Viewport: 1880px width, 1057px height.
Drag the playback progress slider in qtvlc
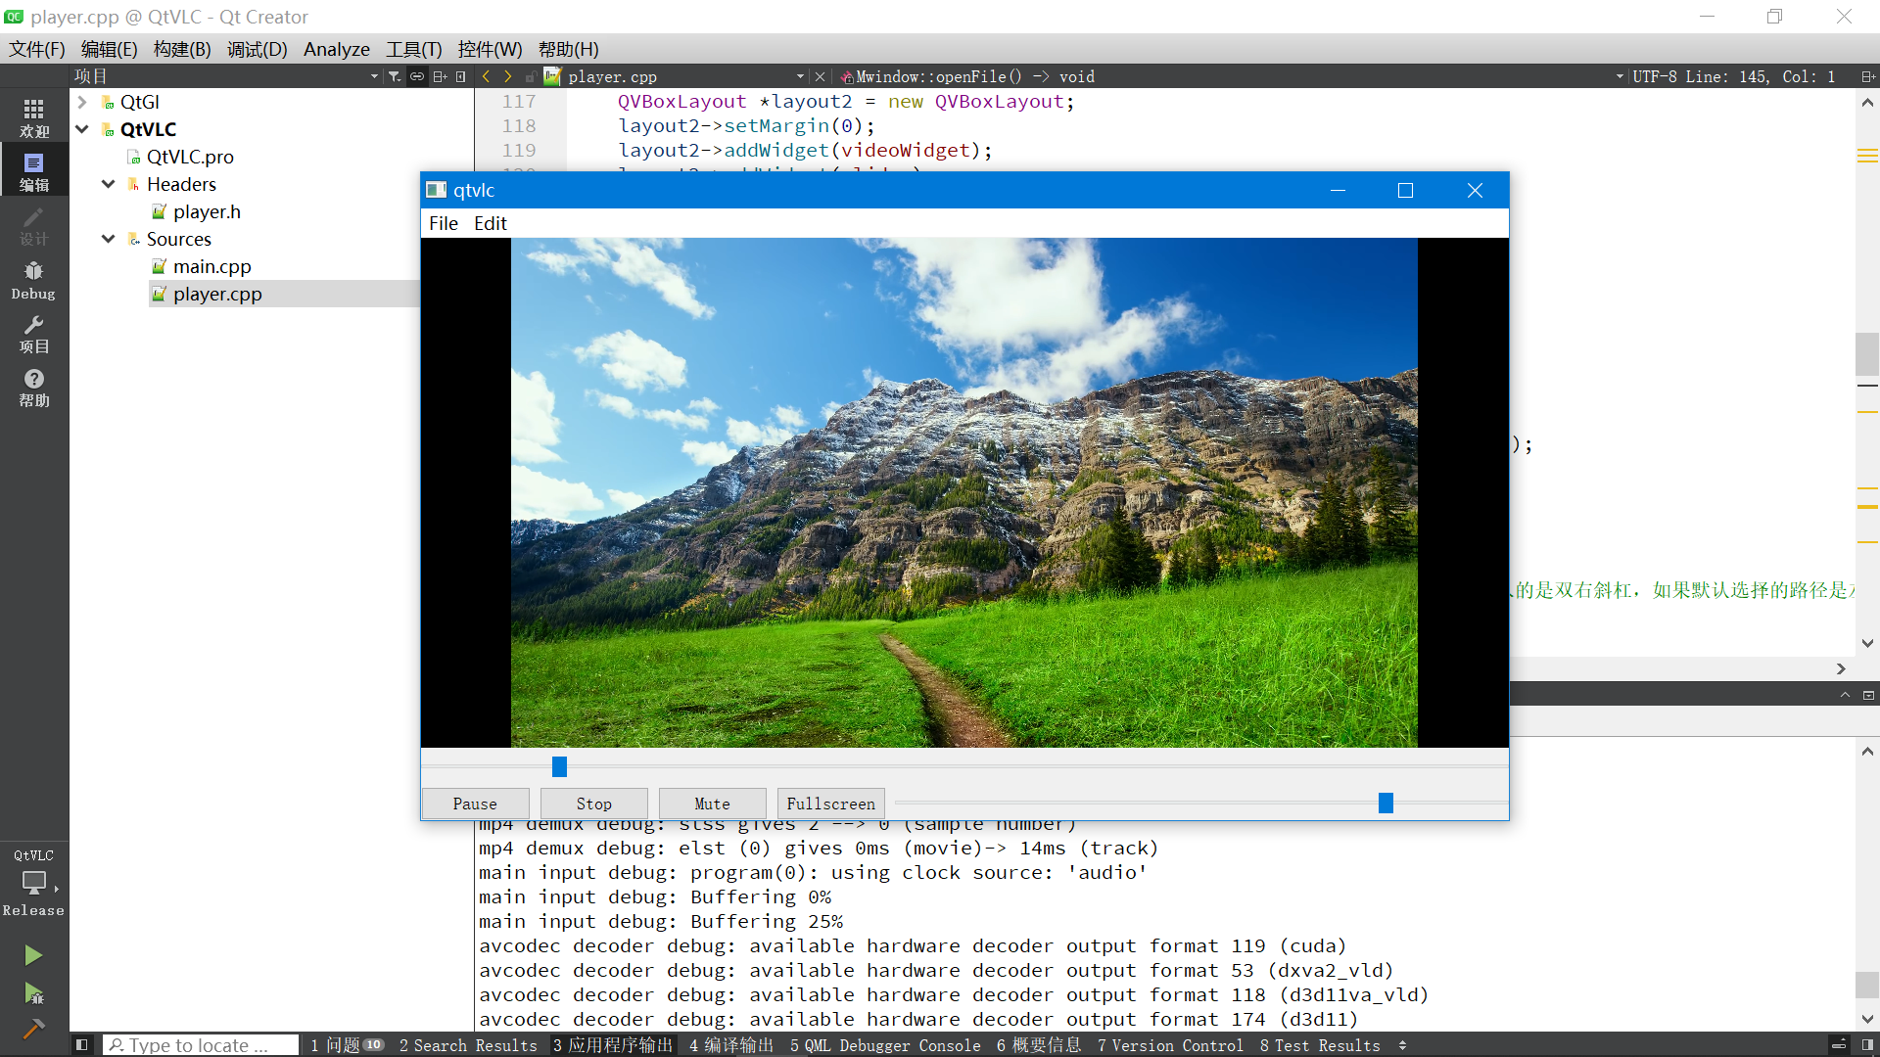[x=558, y=766]
